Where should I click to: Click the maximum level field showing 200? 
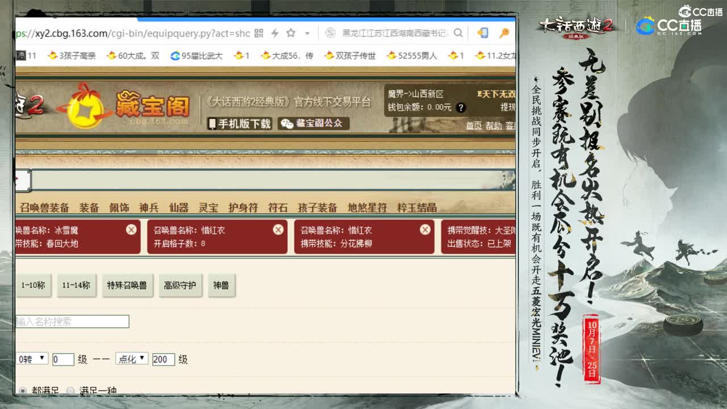click(164, 359)
